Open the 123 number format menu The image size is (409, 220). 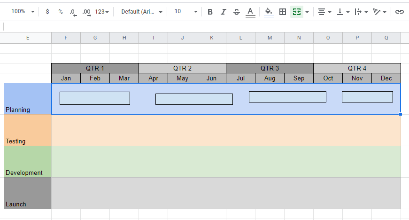click(102, 12)
